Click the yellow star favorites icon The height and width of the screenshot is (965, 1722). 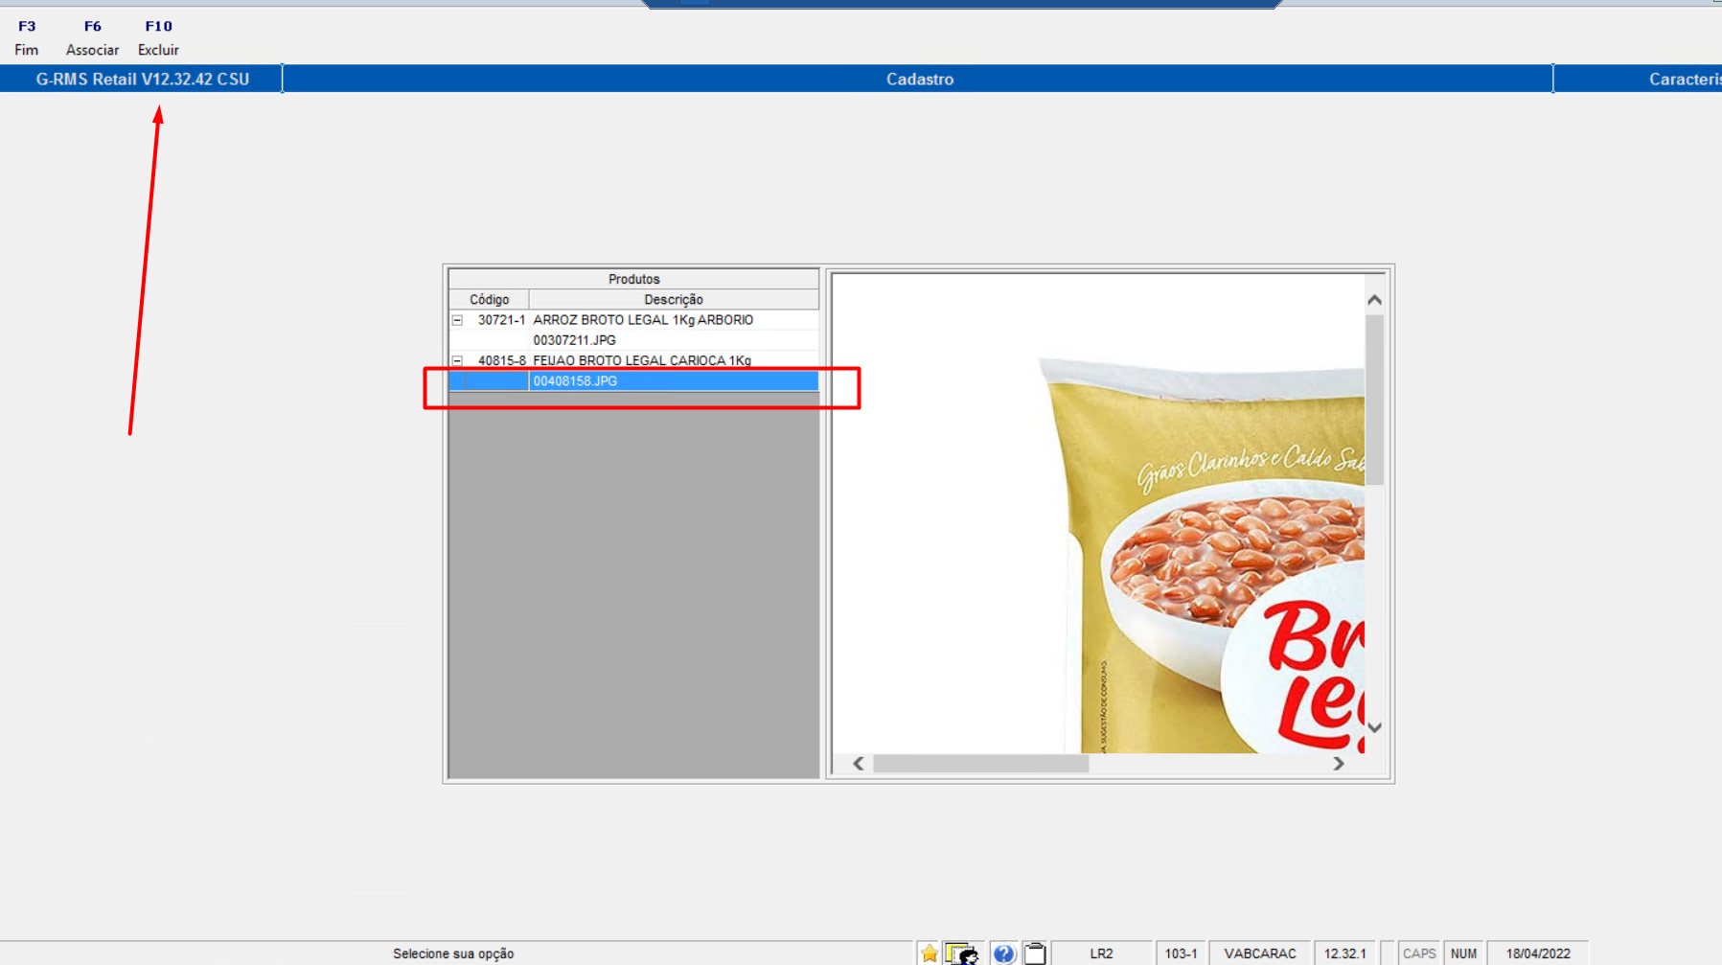(x=929, y=954)
